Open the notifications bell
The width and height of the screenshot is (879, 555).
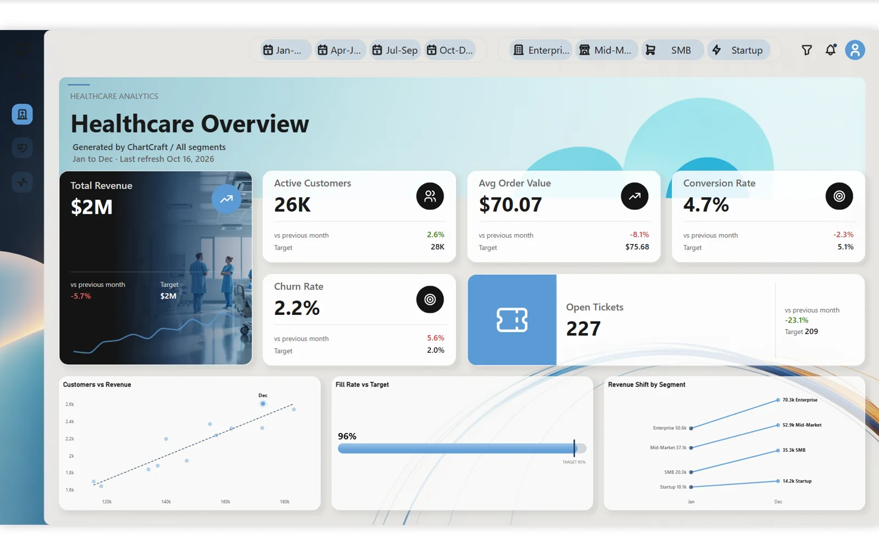point(831,50)
